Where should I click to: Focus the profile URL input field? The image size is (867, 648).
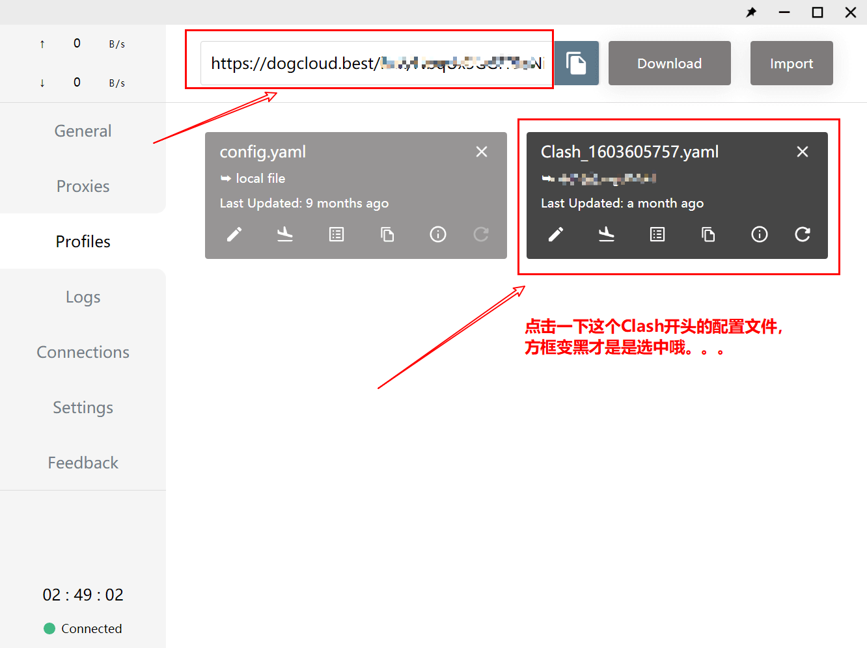[x=377, y=63]
